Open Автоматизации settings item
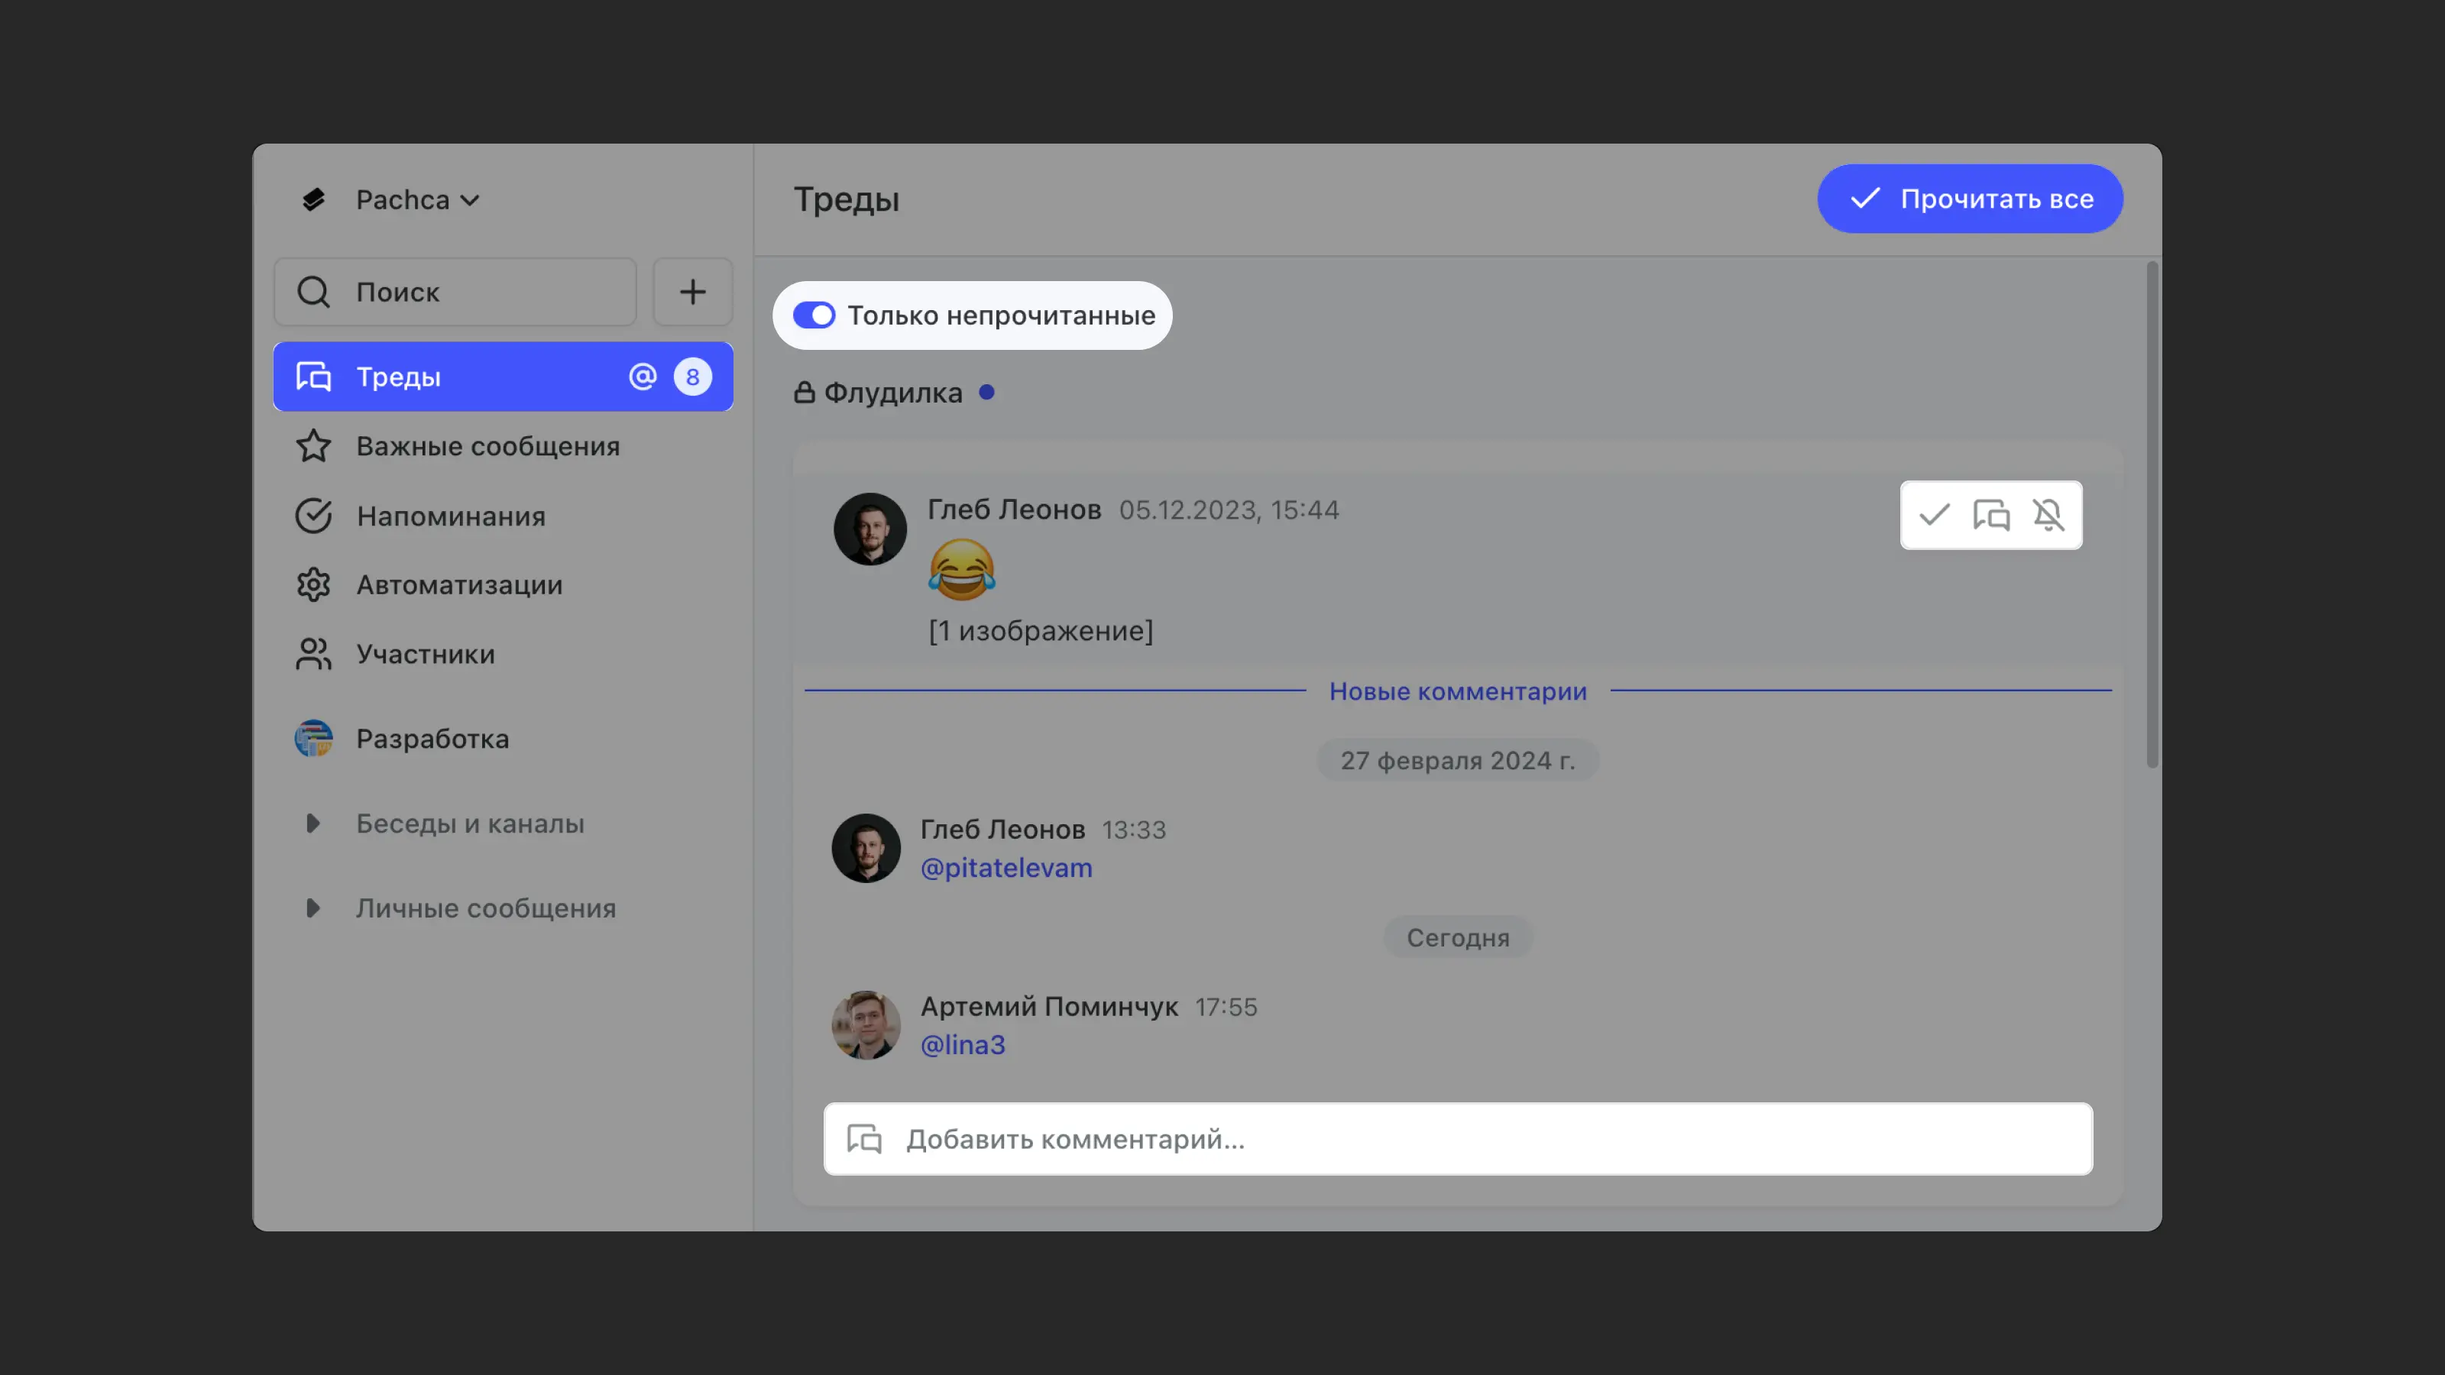This screenshot has height=1375, width=2445. pyautogui.click(x=458, y=584)
